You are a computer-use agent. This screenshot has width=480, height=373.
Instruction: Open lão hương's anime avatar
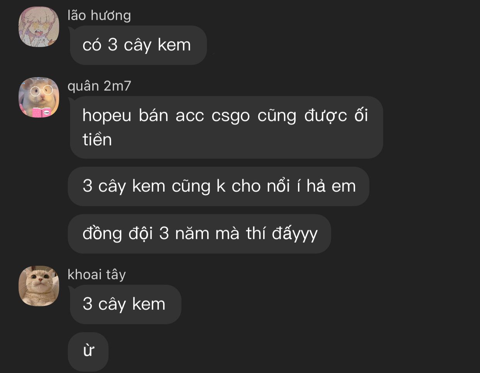coord(39,27)
